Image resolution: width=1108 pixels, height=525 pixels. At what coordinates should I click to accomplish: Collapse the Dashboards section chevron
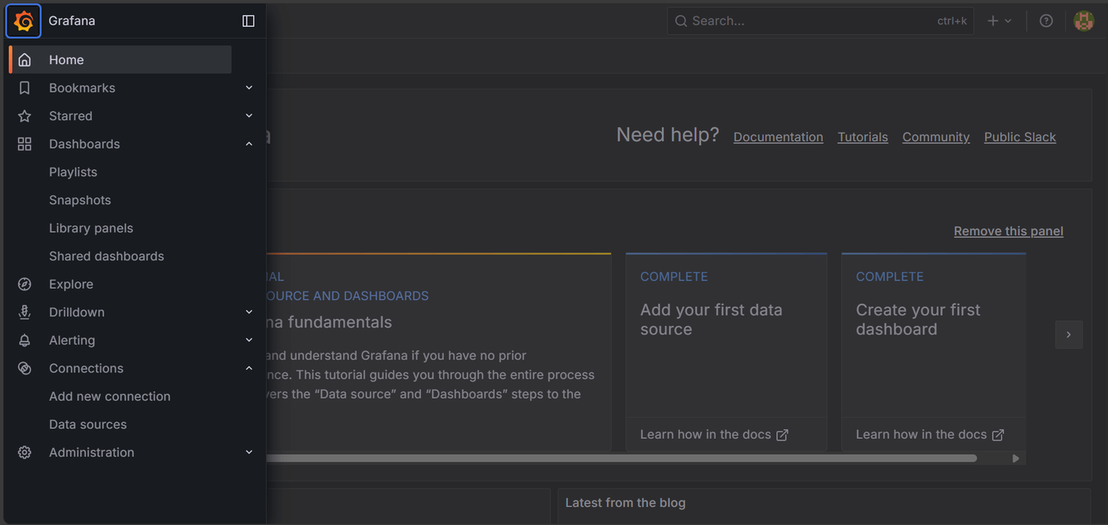(249, 144)
